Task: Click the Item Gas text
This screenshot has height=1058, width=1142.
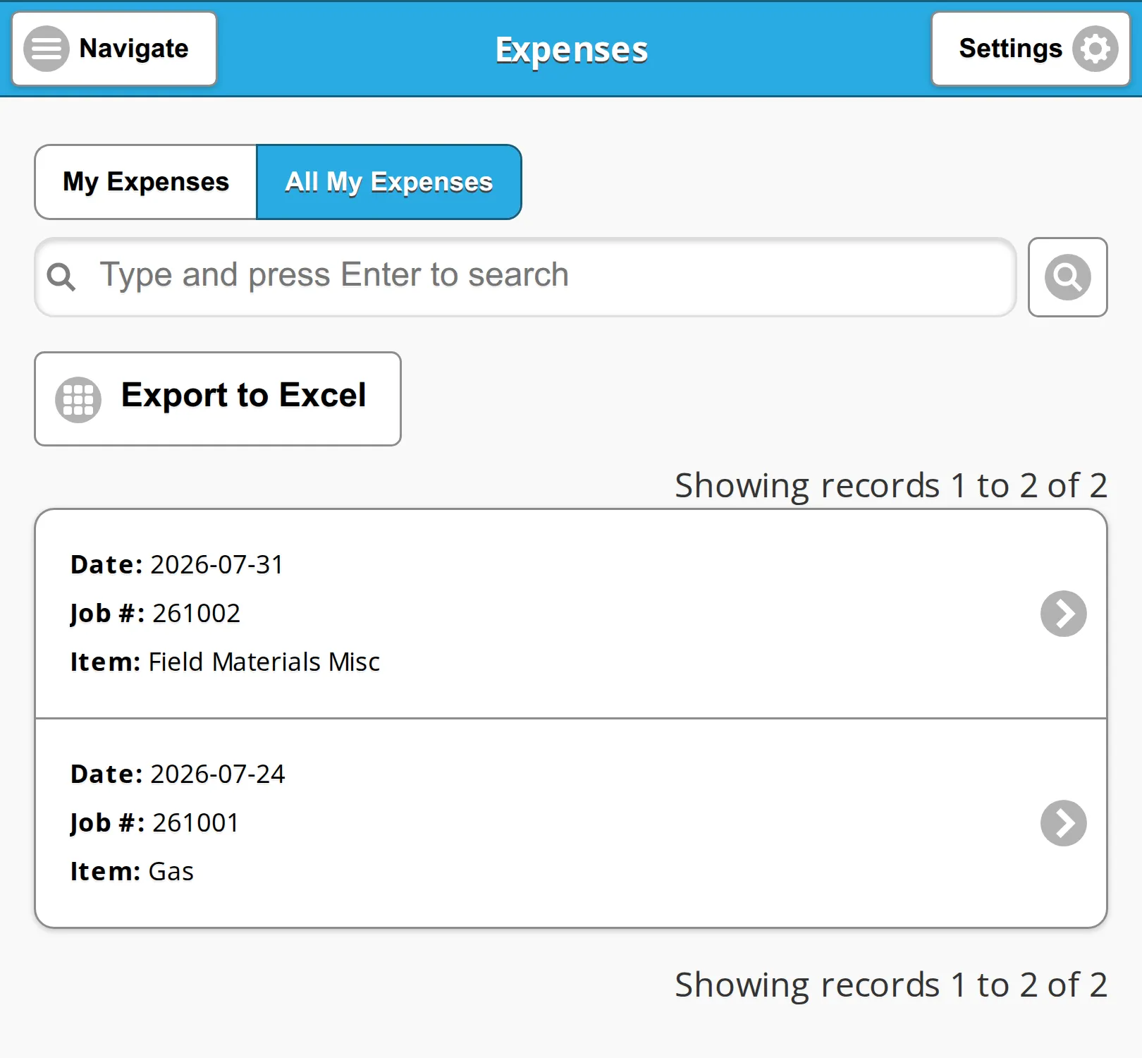Action: (132, 872)
